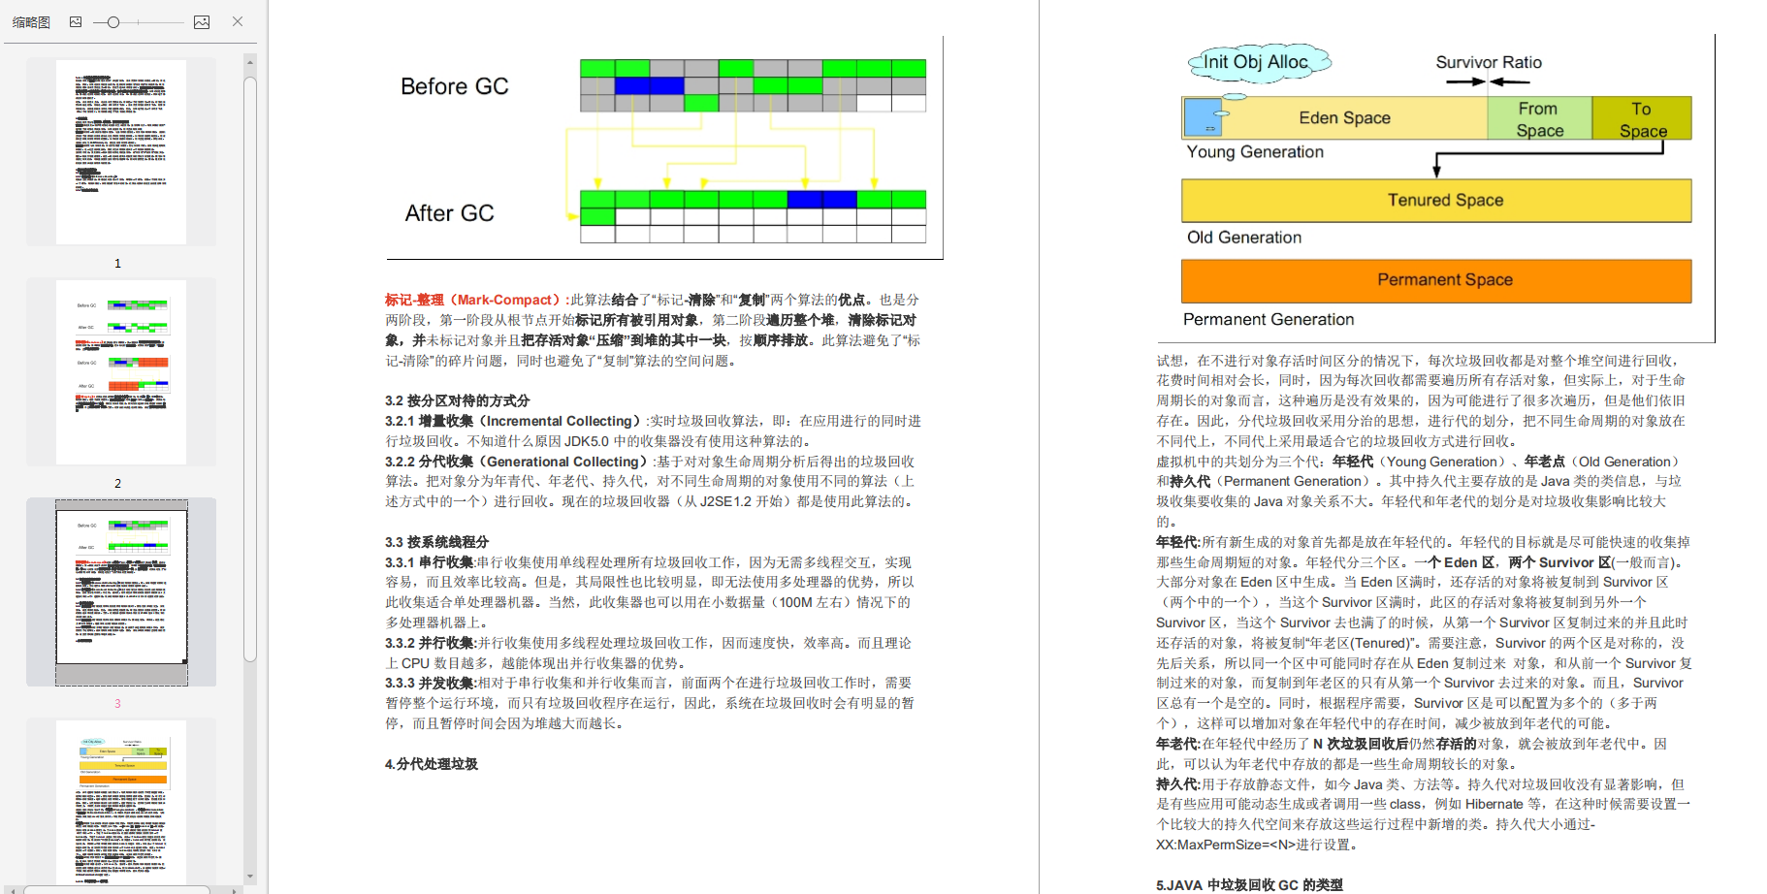Screen dimensions: 1767x894
Task: Click the thumbnail size slider handle
Action: [x=113, y=21]
